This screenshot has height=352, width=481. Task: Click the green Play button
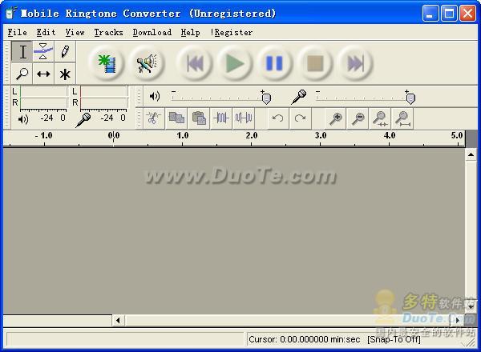pos(235,63)
